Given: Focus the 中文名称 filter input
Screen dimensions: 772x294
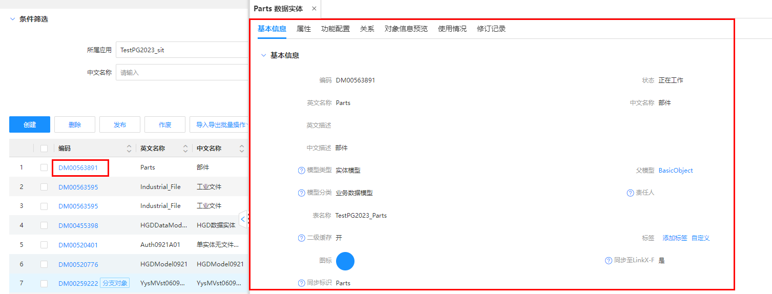Looking at the screenshot, I should 182,73.
